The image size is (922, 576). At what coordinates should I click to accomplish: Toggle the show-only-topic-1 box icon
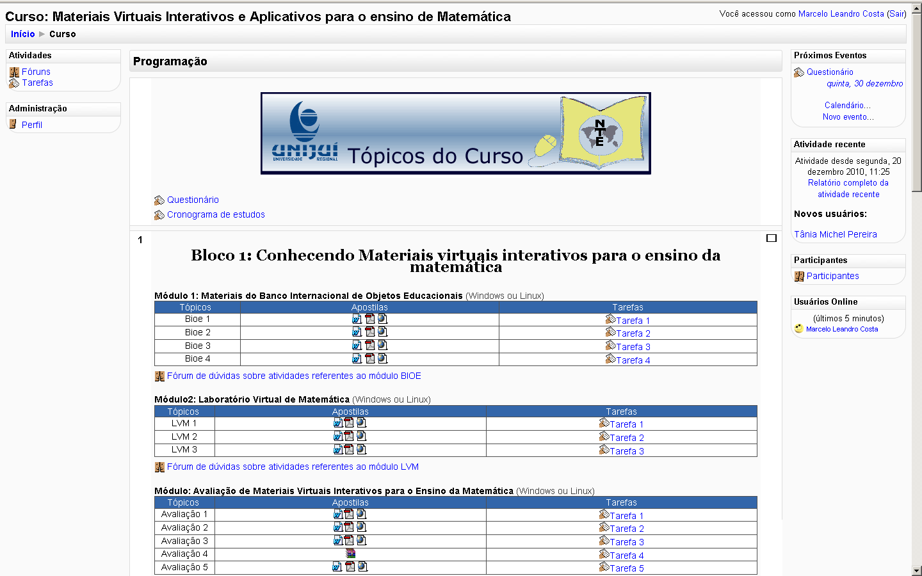[x=772, y=238]
